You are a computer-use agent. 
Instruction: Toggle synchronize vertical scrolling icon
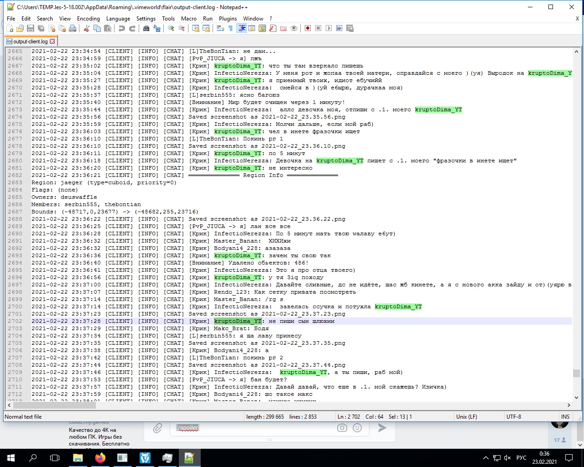(x=196, y=28)
